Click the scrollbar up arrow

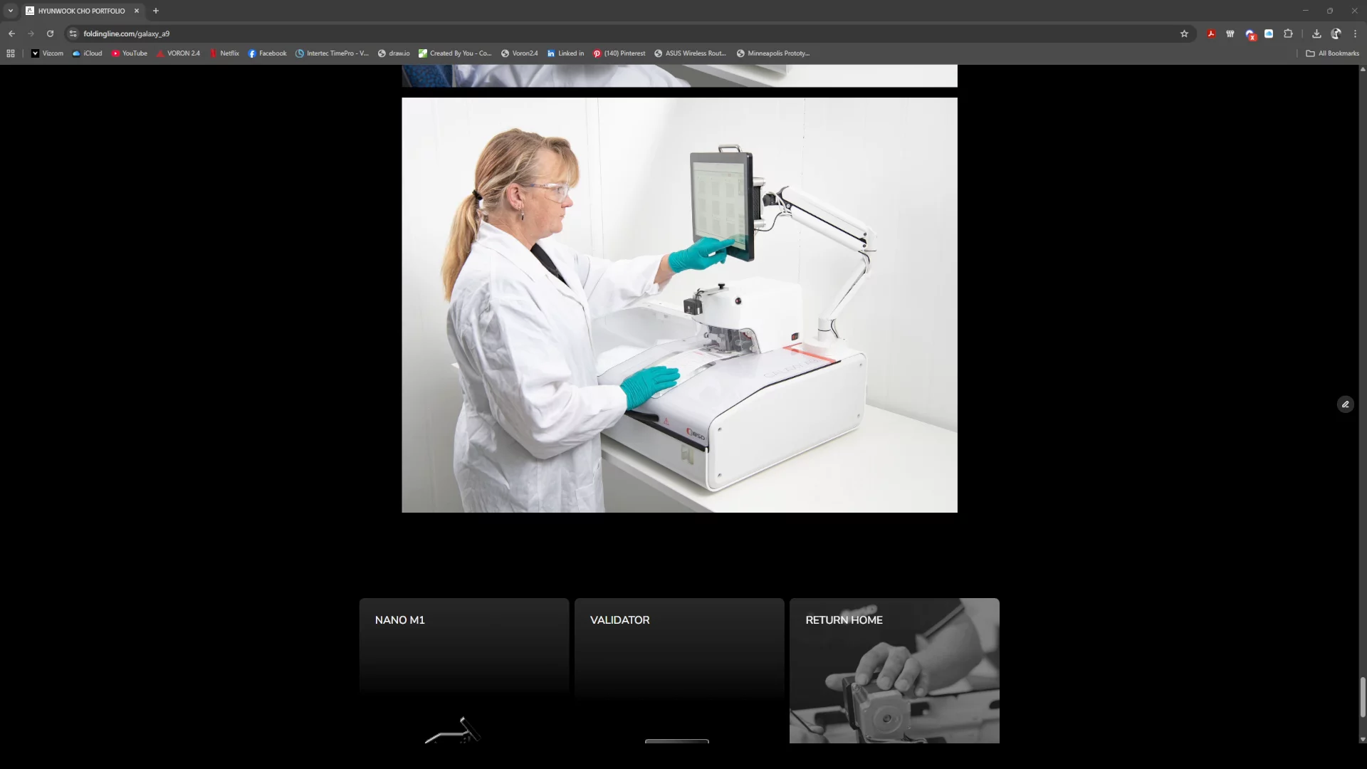point(1363,69)
